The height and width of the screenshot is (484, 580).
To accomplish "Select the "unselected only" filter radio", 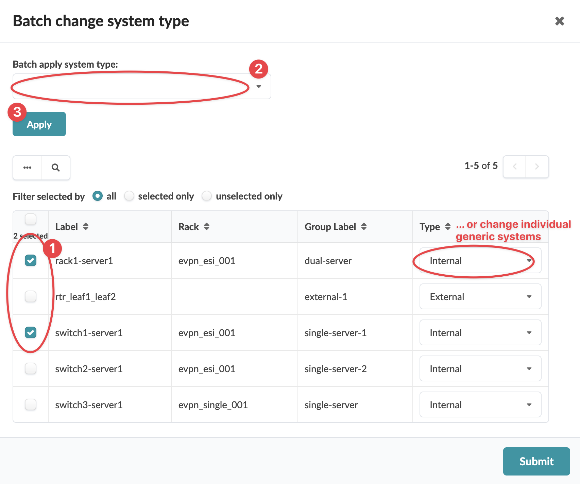I will pos(207,196).
